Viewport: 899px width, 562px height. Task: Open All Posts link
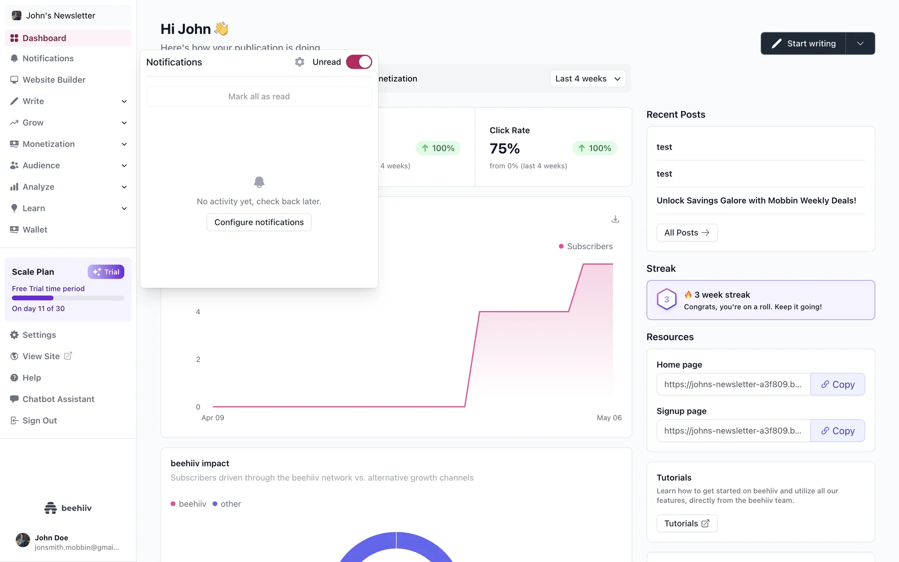[686, 233]
